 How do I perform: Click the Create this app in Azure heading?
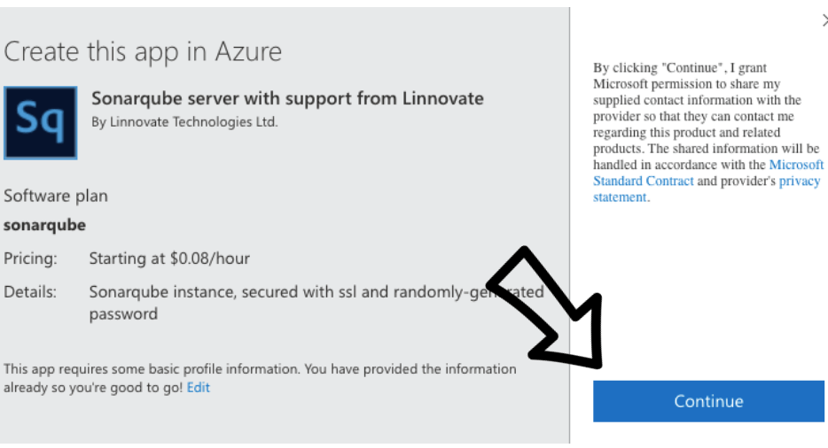(x=143, y=52)
